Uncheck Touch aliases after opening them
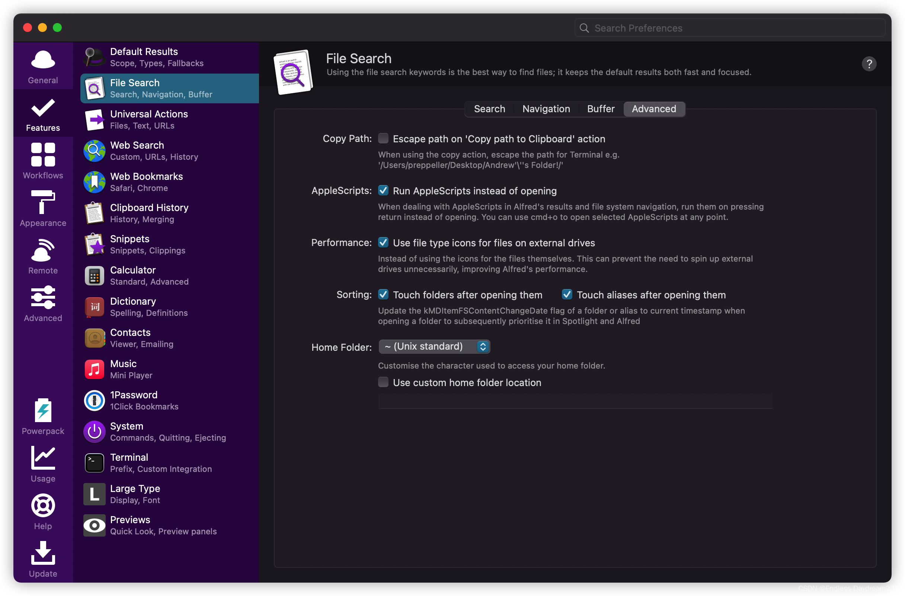 [x=567, y=295]
